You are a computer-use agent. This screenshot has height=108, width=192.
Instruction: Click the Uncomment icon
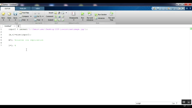pyautogui.click(x=59, y=16)
